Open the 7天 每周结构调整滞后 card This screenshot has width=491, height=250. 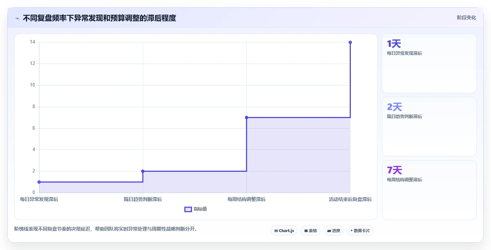tap(429, 190)
